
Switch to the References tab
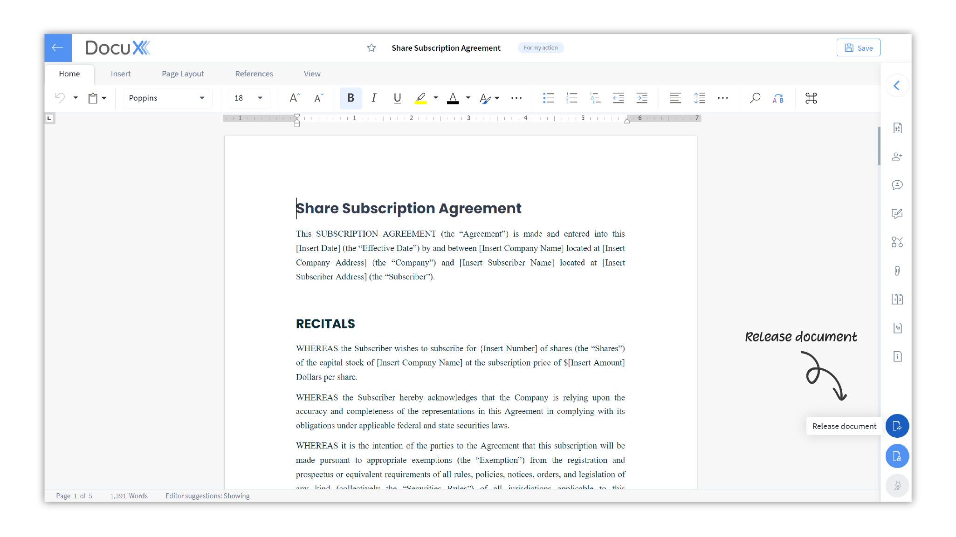(x=254, y=74)
